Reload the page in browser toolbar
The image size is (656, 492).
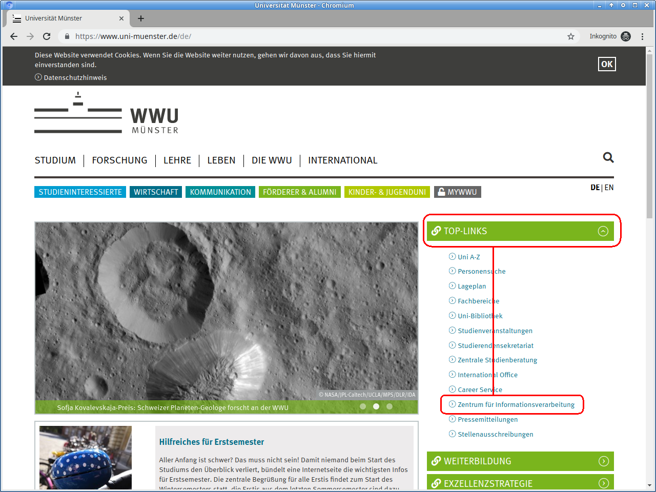point(47,36)
